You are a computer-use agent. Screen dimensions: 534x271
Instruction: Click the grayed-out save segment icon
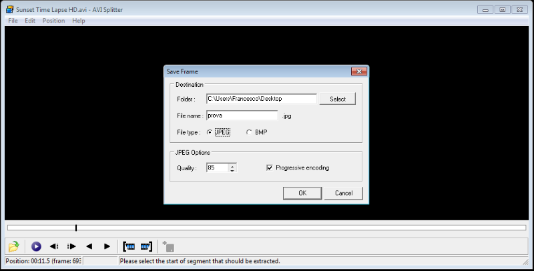point(168,246)
